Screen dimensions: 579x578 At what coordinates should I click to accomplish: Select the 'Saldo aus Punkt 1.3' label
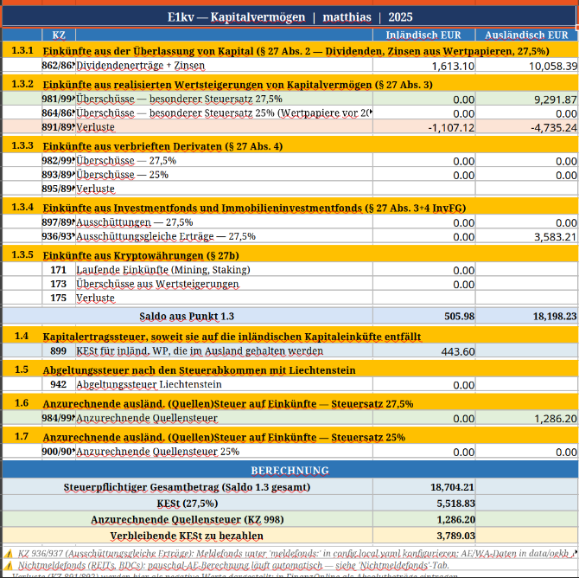click(x=187, y=316)
